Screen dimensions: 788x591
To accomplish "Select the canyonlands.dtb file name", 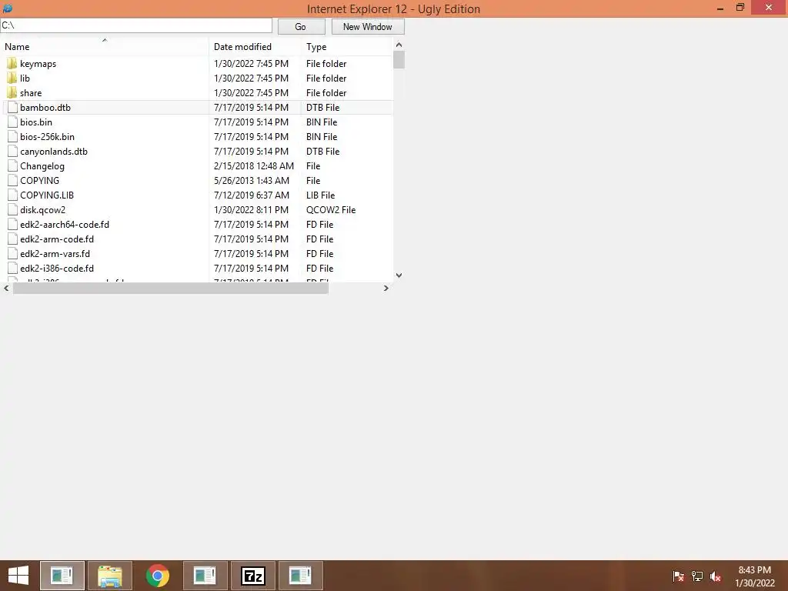I will pos(54,152).
